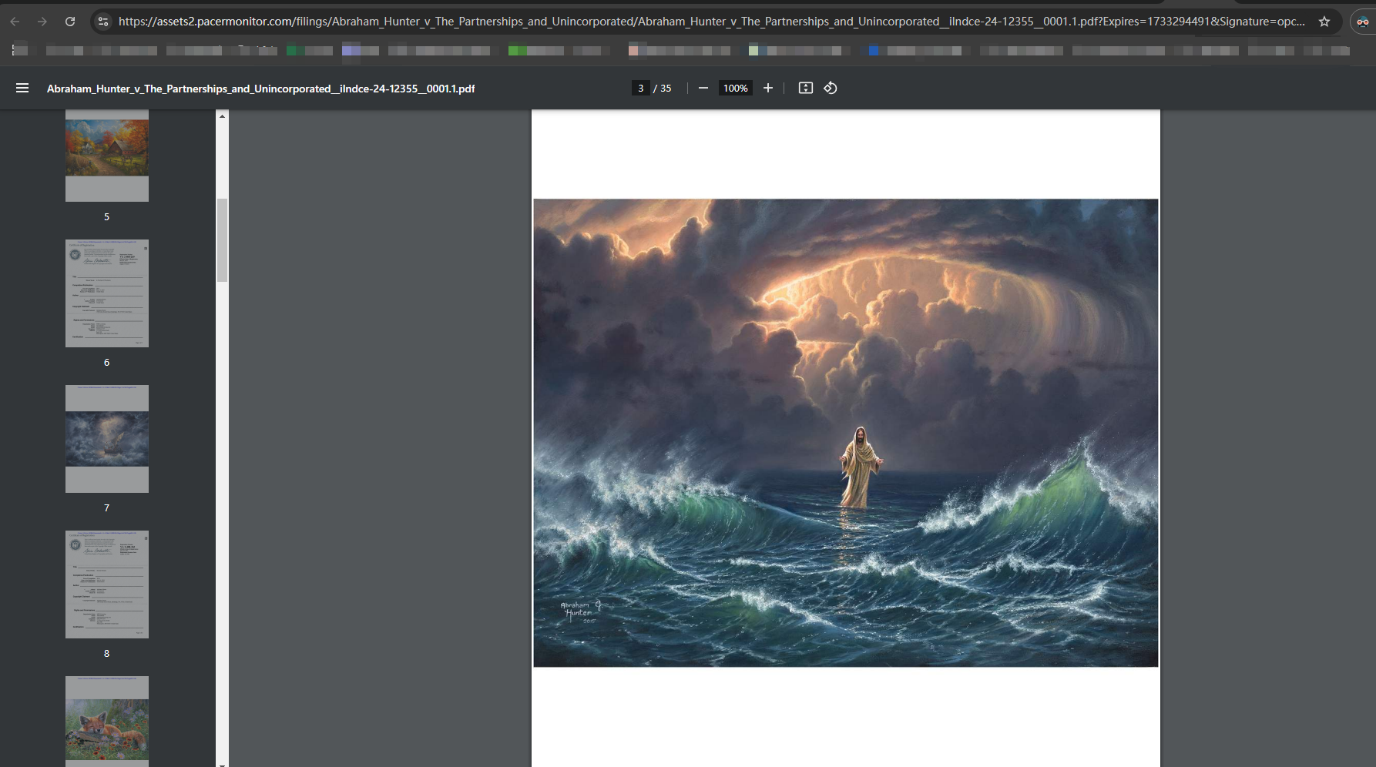Zoom out of the PDF document

pyautogui.click(x=703, y=89)
